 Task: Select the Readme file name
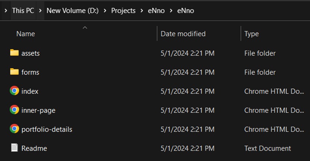34,148
